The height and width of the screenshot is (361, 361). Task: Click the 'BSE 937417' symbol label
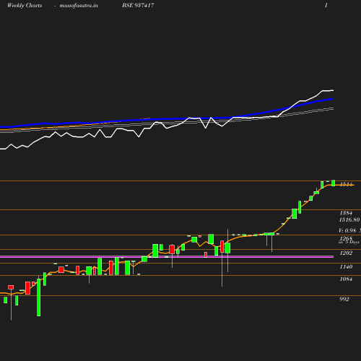pos(138,5)
